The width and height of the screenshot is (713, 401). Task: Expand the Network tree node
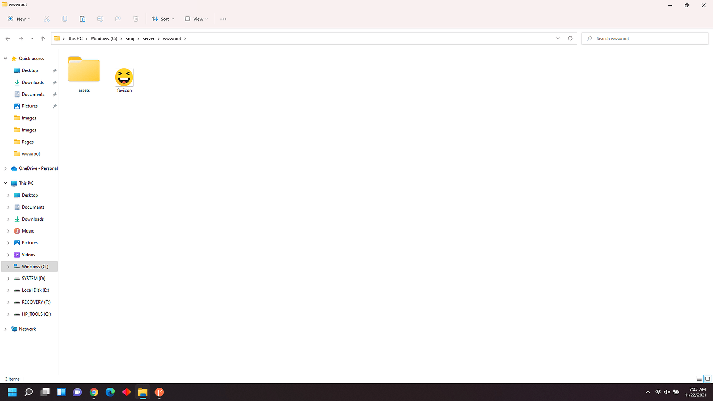tap(6, 329)
